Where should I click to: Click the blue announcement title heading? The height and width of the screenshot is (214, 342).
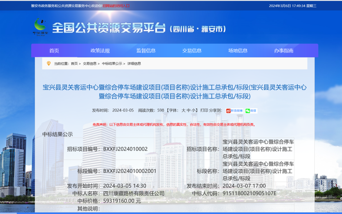click(x=175, y=92)
